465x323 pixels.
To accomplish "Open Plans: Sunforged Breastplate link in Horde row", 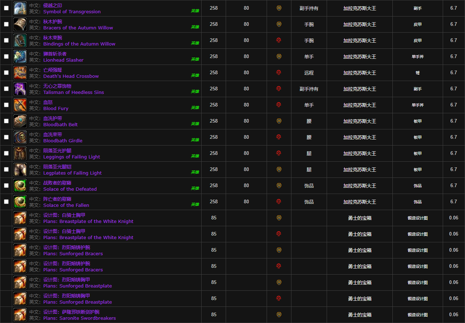I will point(78,302).
